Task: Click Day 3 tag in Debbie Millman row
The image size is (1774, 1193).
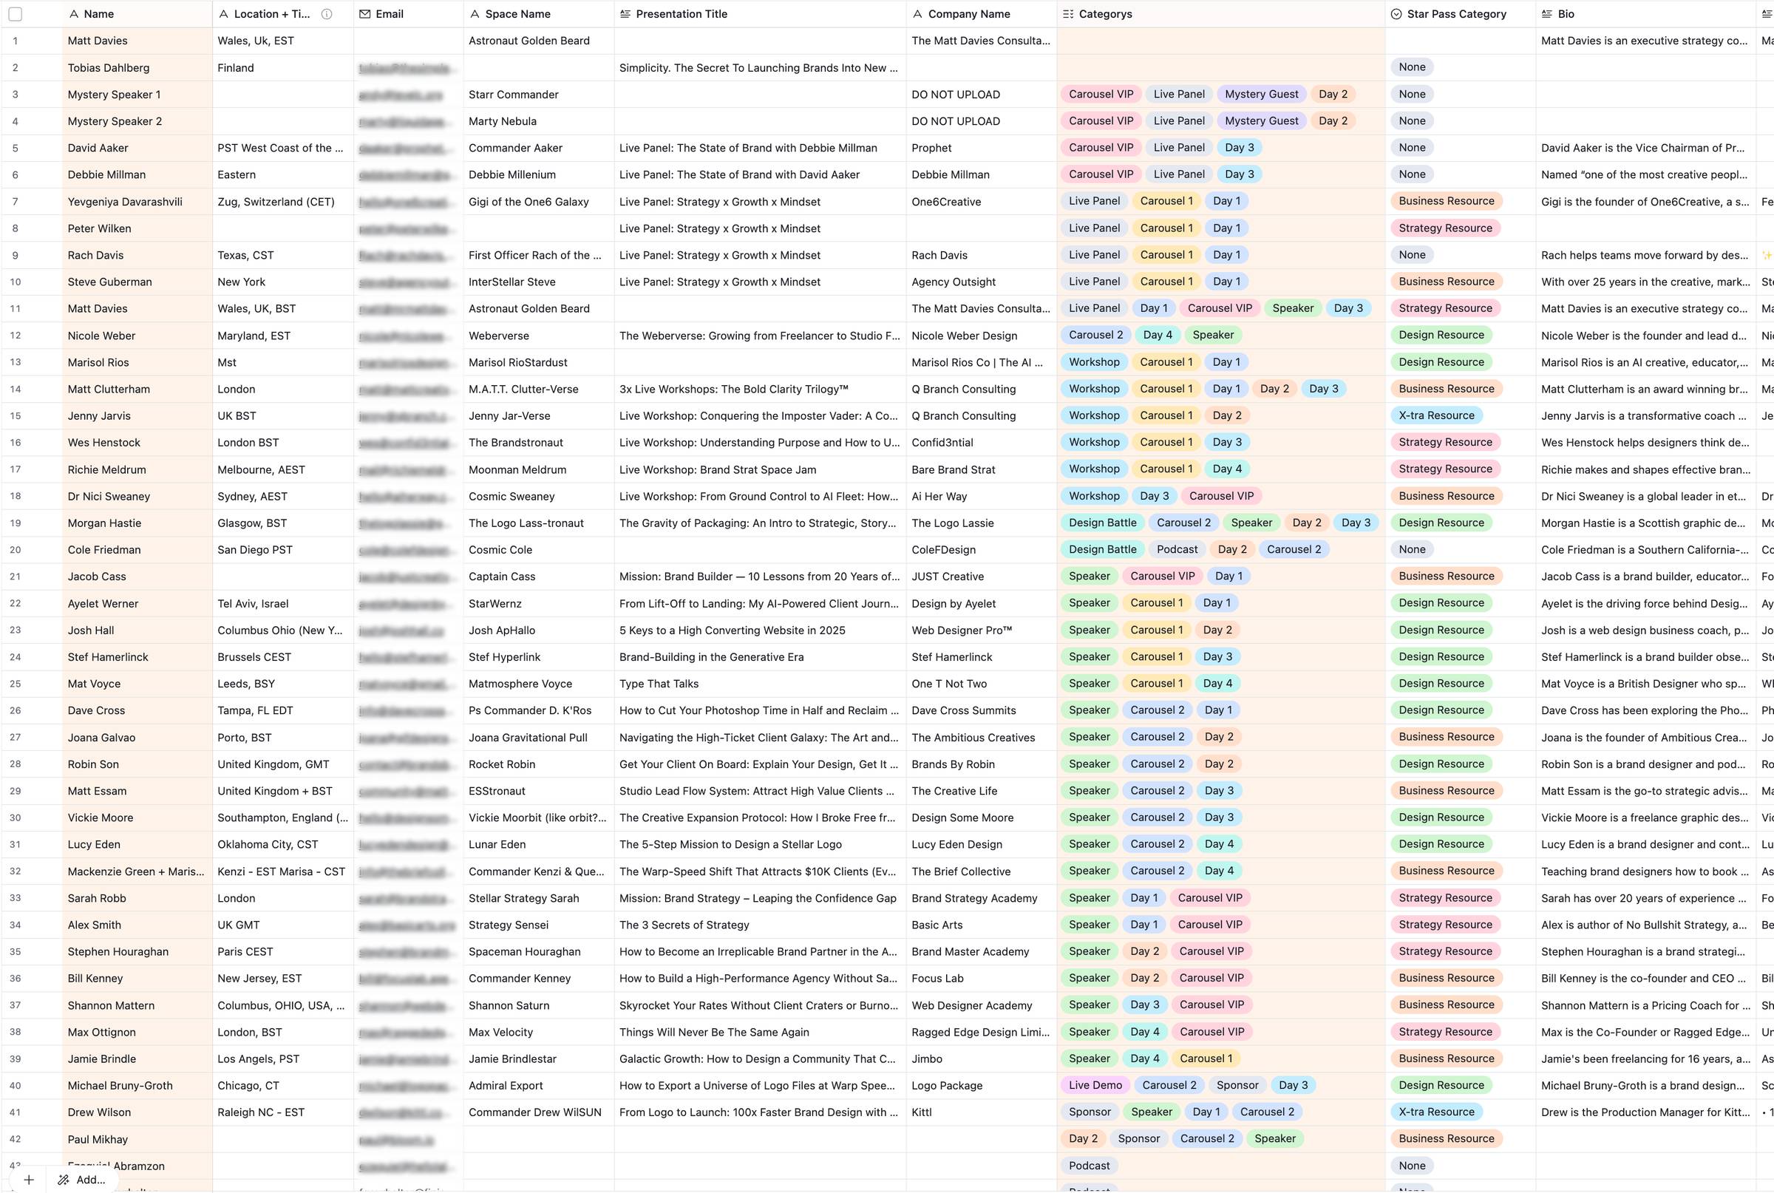Action: 1240,174
